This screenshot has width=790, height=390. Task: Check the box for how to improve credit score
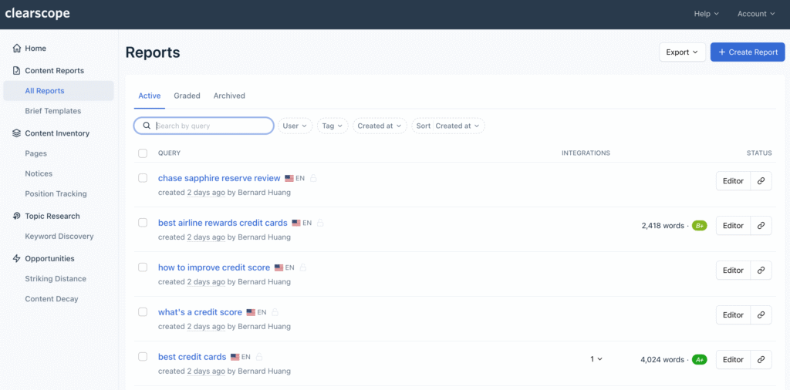(143, 267)
